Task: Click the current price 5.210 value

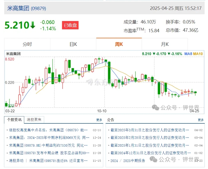Action: coord(17,25)
